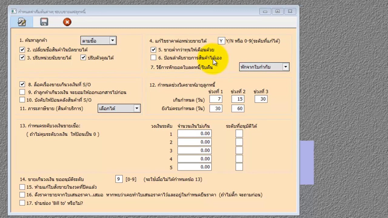Click credit level 4 amount field
The width and height of the screenshot is (388, 218).
coord(194,159)
